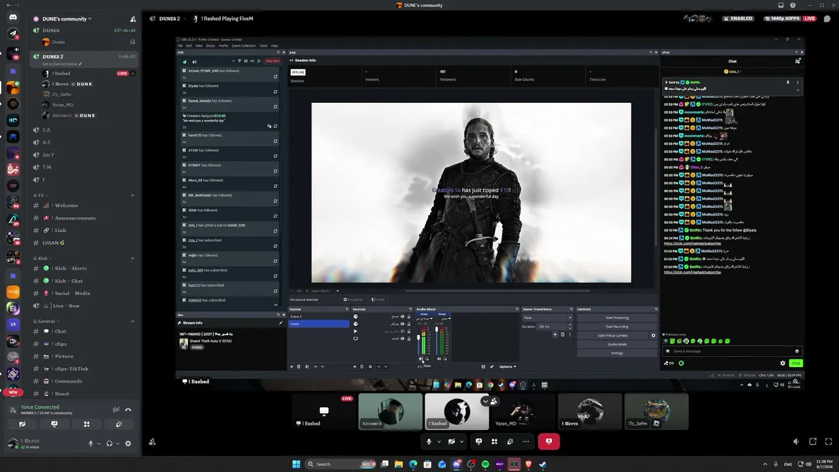Open Brave browser from the taskbar
Image resolution: width=839 pixels, height=472 pixels.
(528, 464)
